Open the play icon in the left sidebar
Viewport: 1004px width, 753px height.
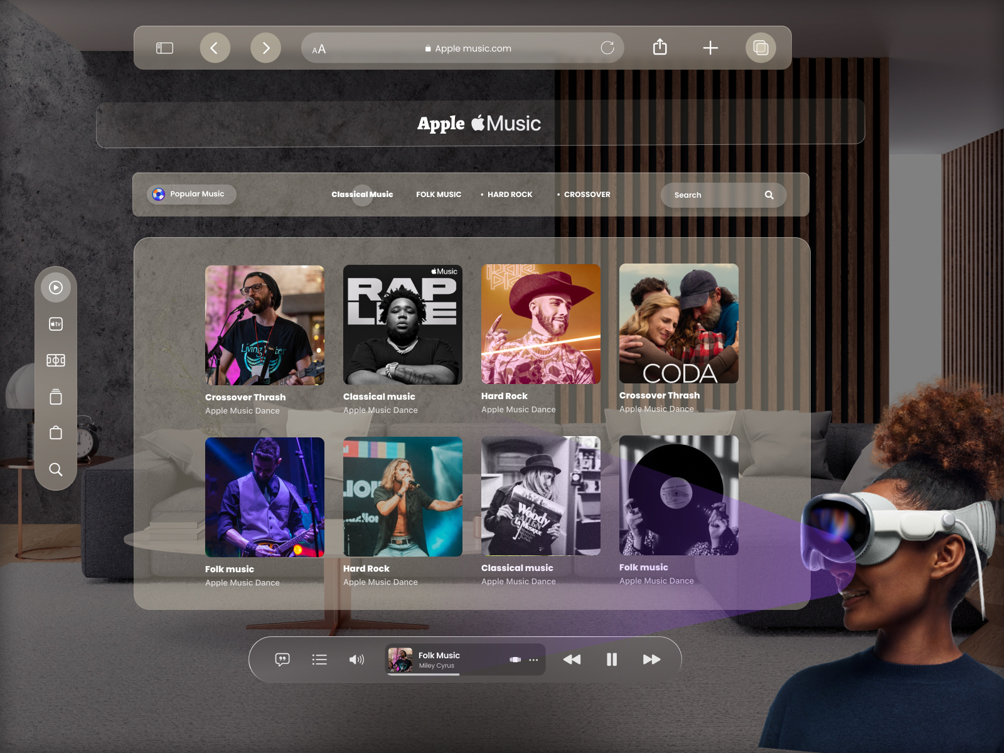tap(56, 287)
